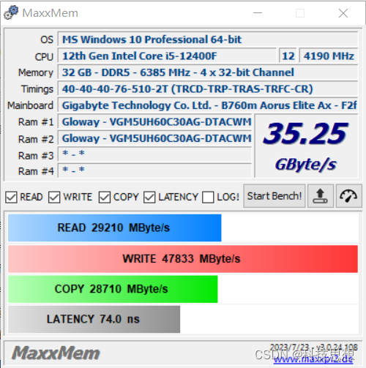Toggle the WRITE test checkbox
The width and height of the screenshot is (366, 368).
click(54, 198)
